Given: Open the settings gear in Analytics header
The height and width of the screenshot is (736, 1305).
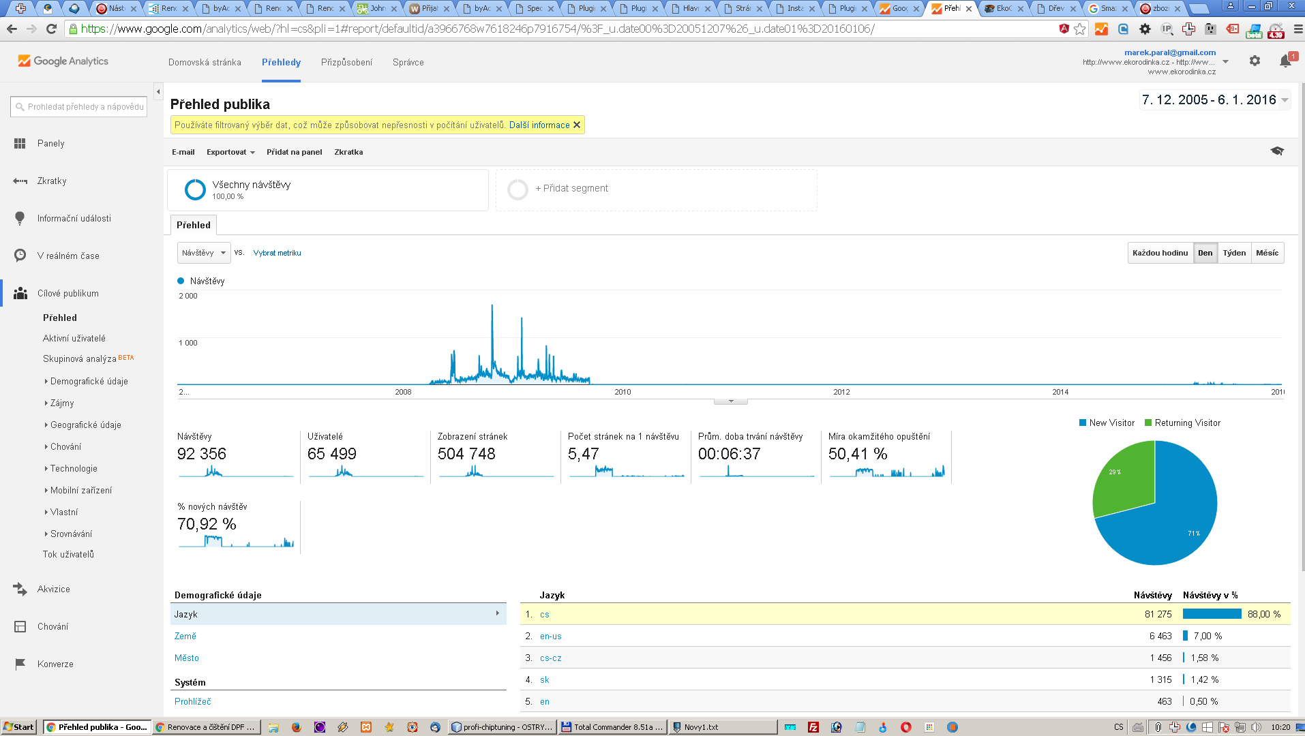Looking at the screenshot, I should point(1255,61).
